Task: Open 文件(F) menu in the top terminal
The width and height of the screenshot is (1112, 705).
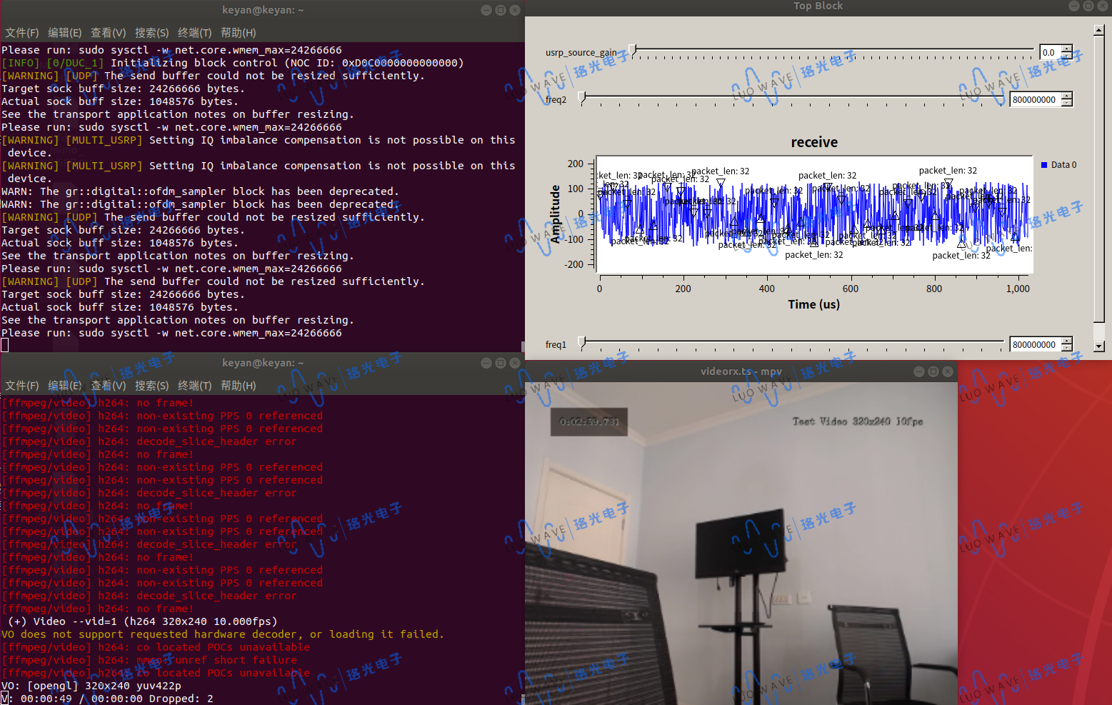Action: tap(21, 33)
